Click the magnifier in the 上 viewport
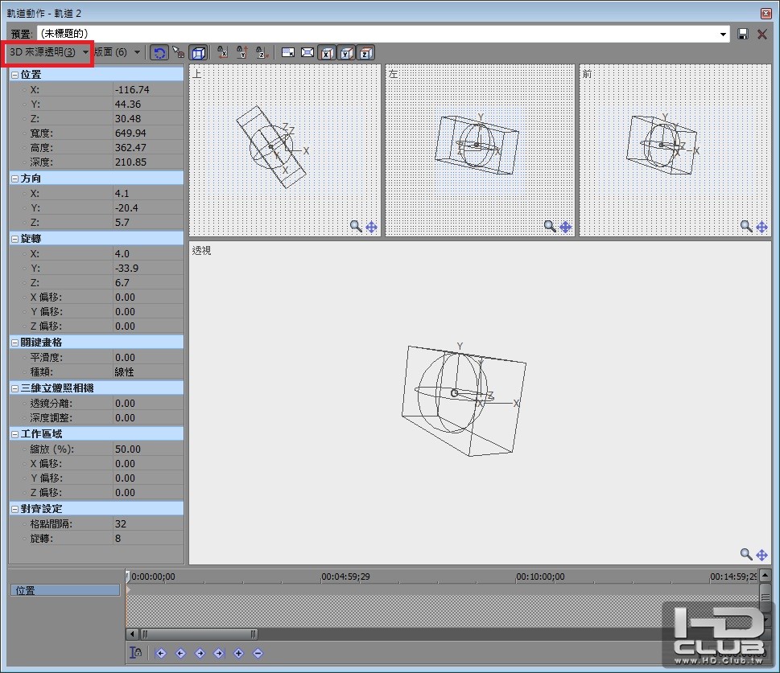 point(356,227)
